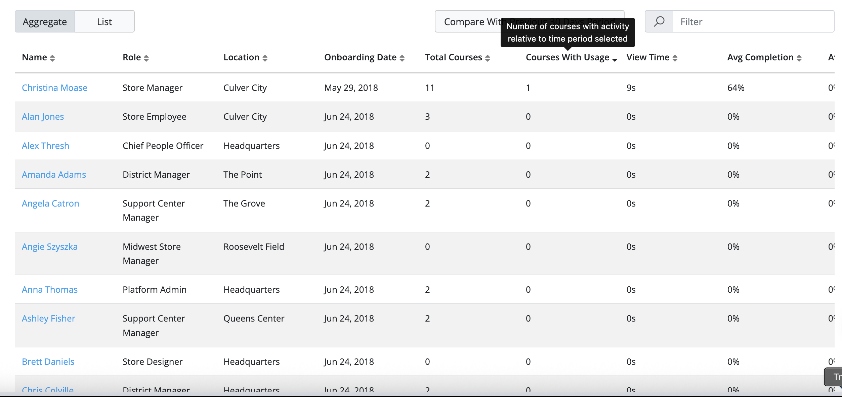Viewport: 842px width, 397px height.
Task: Sort by Avg Completion arrows
Action: (799, 58)
